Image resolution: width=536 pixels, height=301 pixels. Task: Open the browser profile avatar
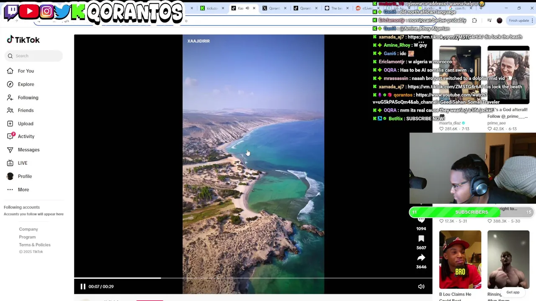[500, 20]
